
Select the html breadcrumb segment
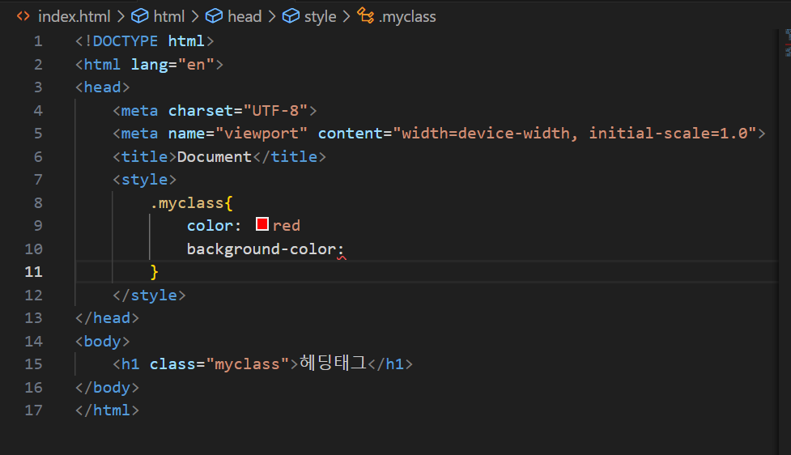click(169, 17)
